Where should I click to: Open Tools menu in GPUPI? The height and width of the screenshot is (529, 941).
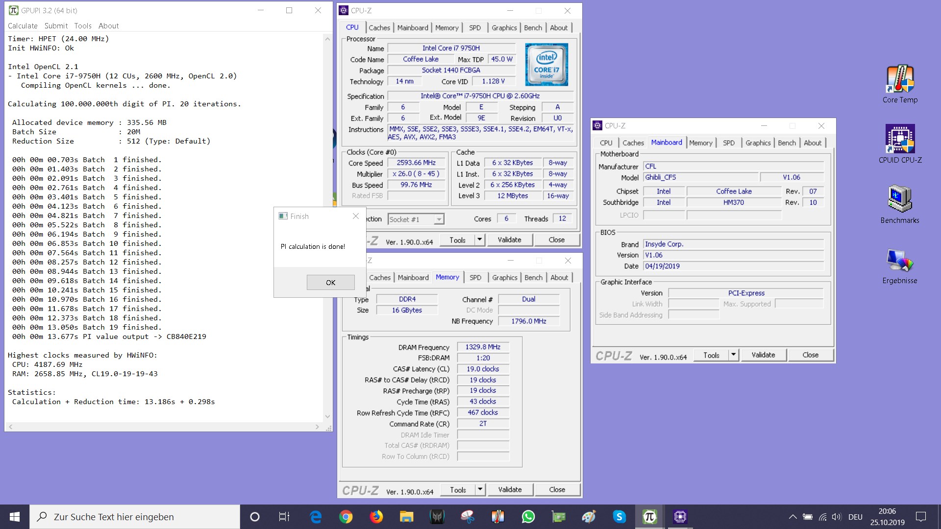[x=83, y=25]
